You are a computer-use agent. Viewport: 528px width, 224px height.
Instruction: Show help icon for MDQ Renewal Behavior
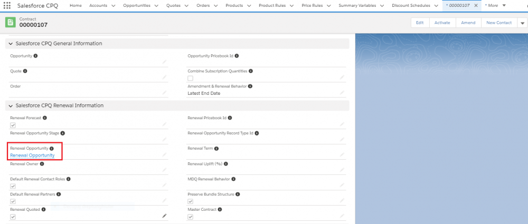coord(233,179)
